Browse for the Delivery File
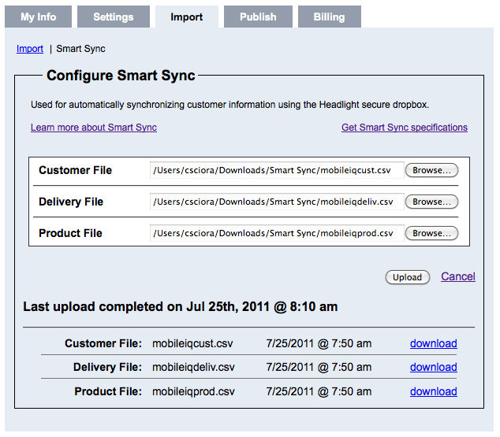This screenshot has width=500, height=437. 431,202
